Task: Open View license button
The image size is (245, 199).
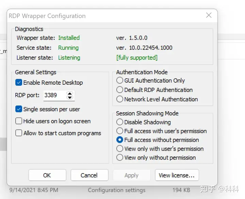Action: coord(177,175)
